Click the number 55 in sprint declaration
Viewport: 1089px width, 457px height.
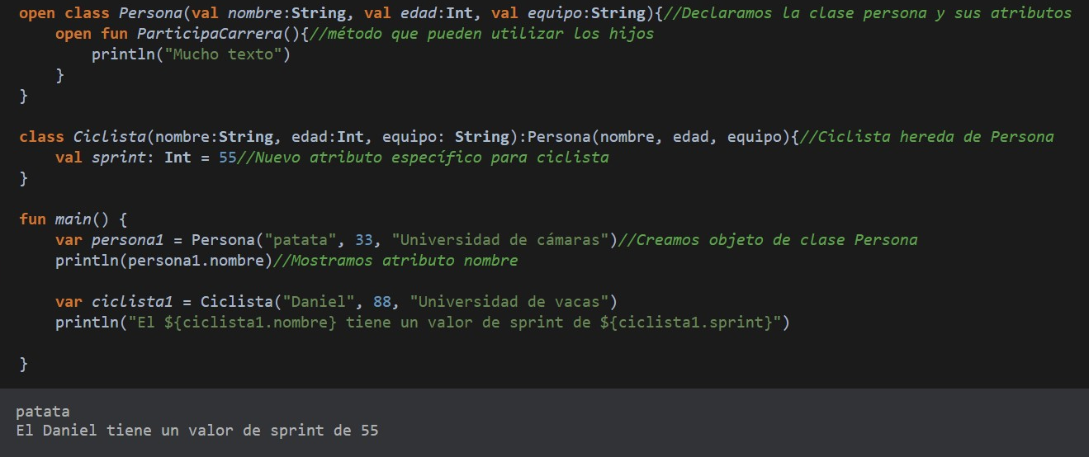[x=227, y=157]
